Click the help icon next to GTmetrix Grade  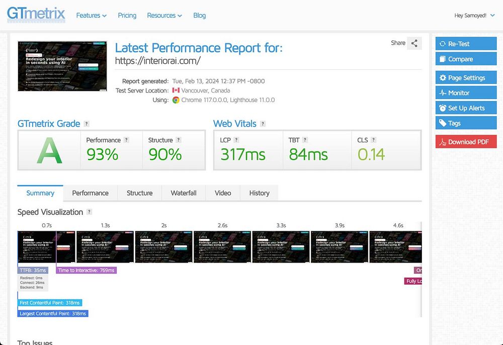87,124
